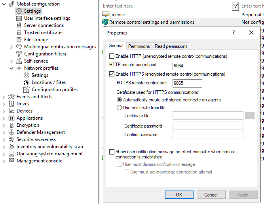Select Use certificate from file option

120,108
